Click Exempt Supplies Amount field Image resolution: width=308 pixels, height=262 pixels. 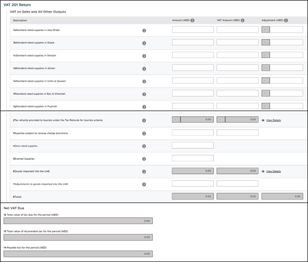tap(193, 158)
